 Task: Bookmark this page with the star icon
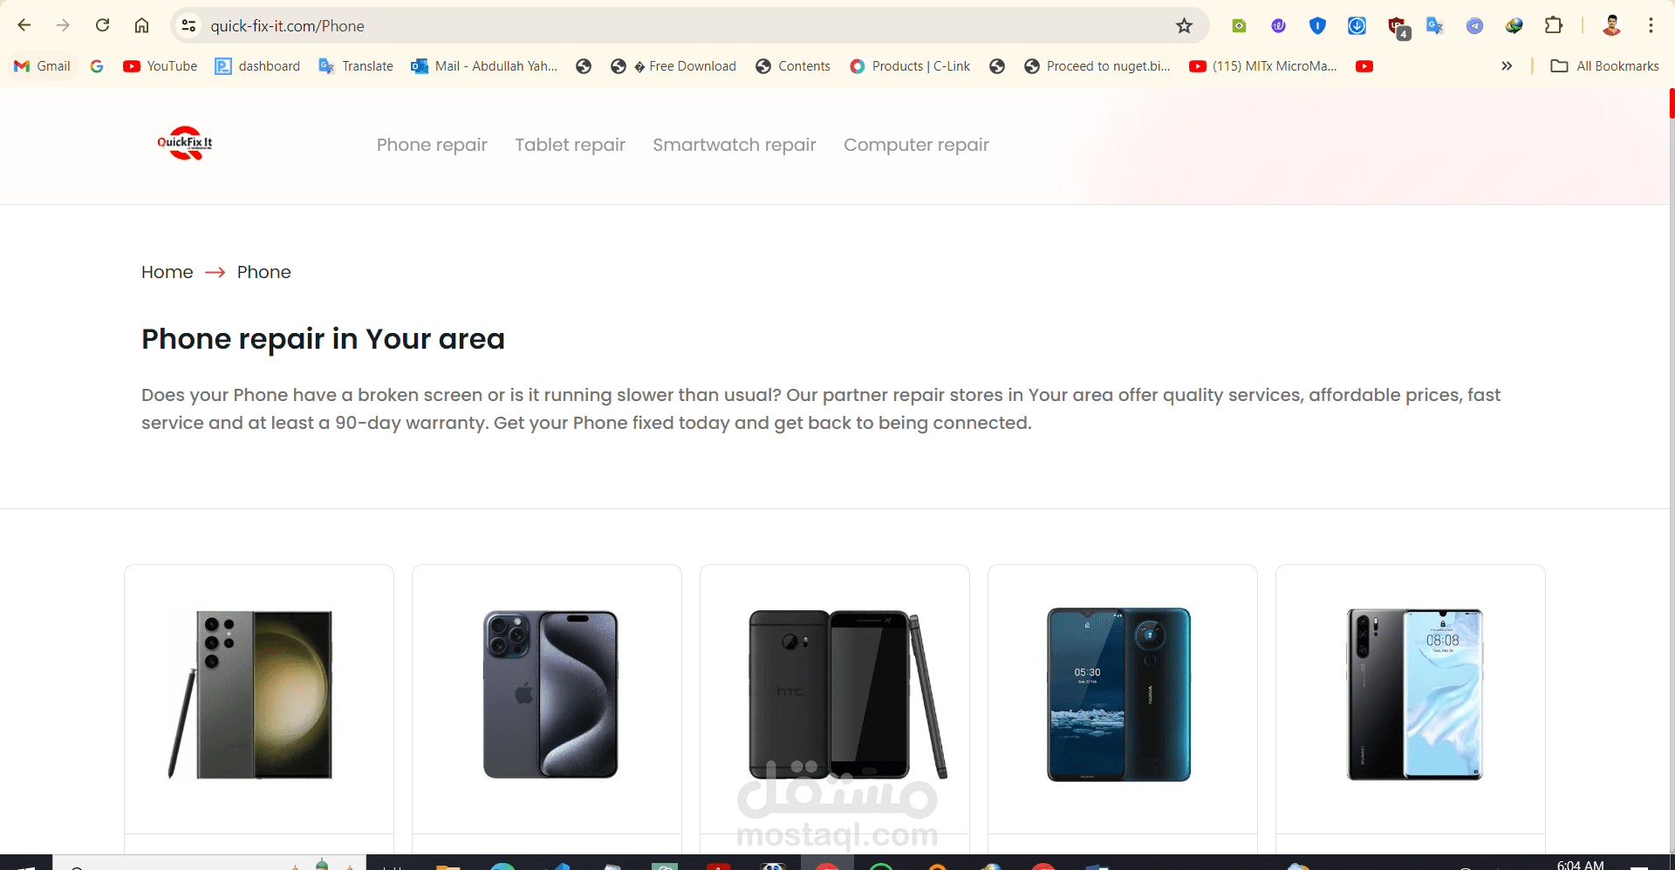1184,25
